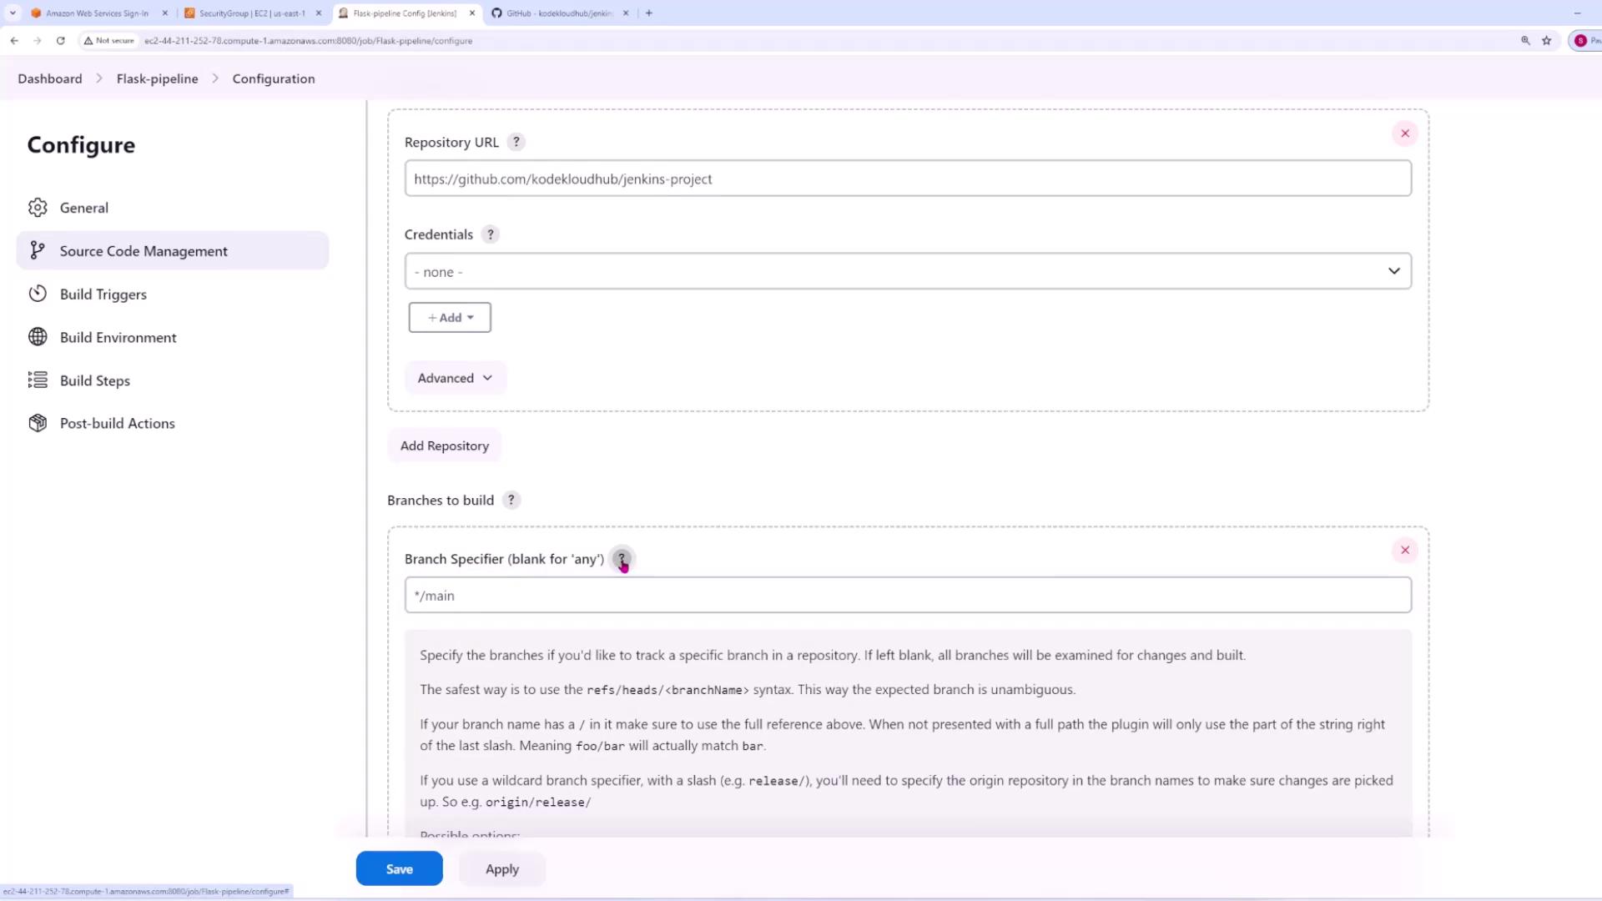Switch to the GitHub kodekloudhub browser tab
This screenshot has width=1602, height=901.
coord(559,13)
